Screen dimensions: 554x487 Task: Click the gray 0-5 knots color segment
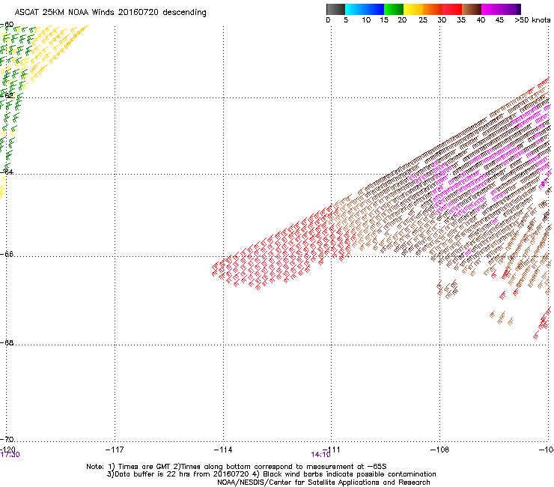335,9
